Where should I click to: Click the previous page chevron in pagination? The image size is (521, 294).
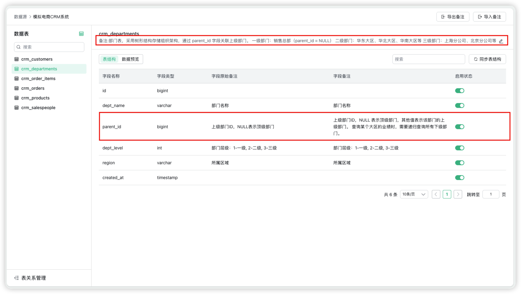(x=436, y=194)
